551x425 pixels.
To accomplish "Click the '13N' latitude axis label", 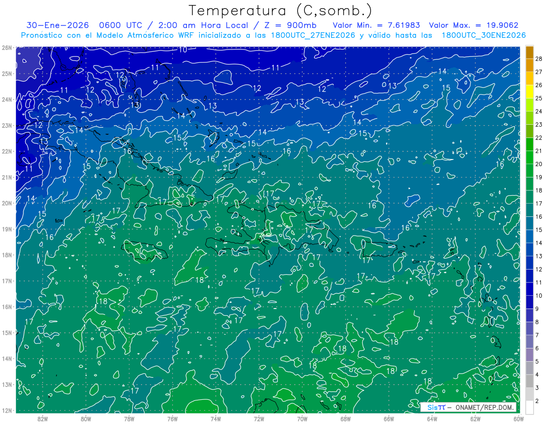I will point(6,384).
